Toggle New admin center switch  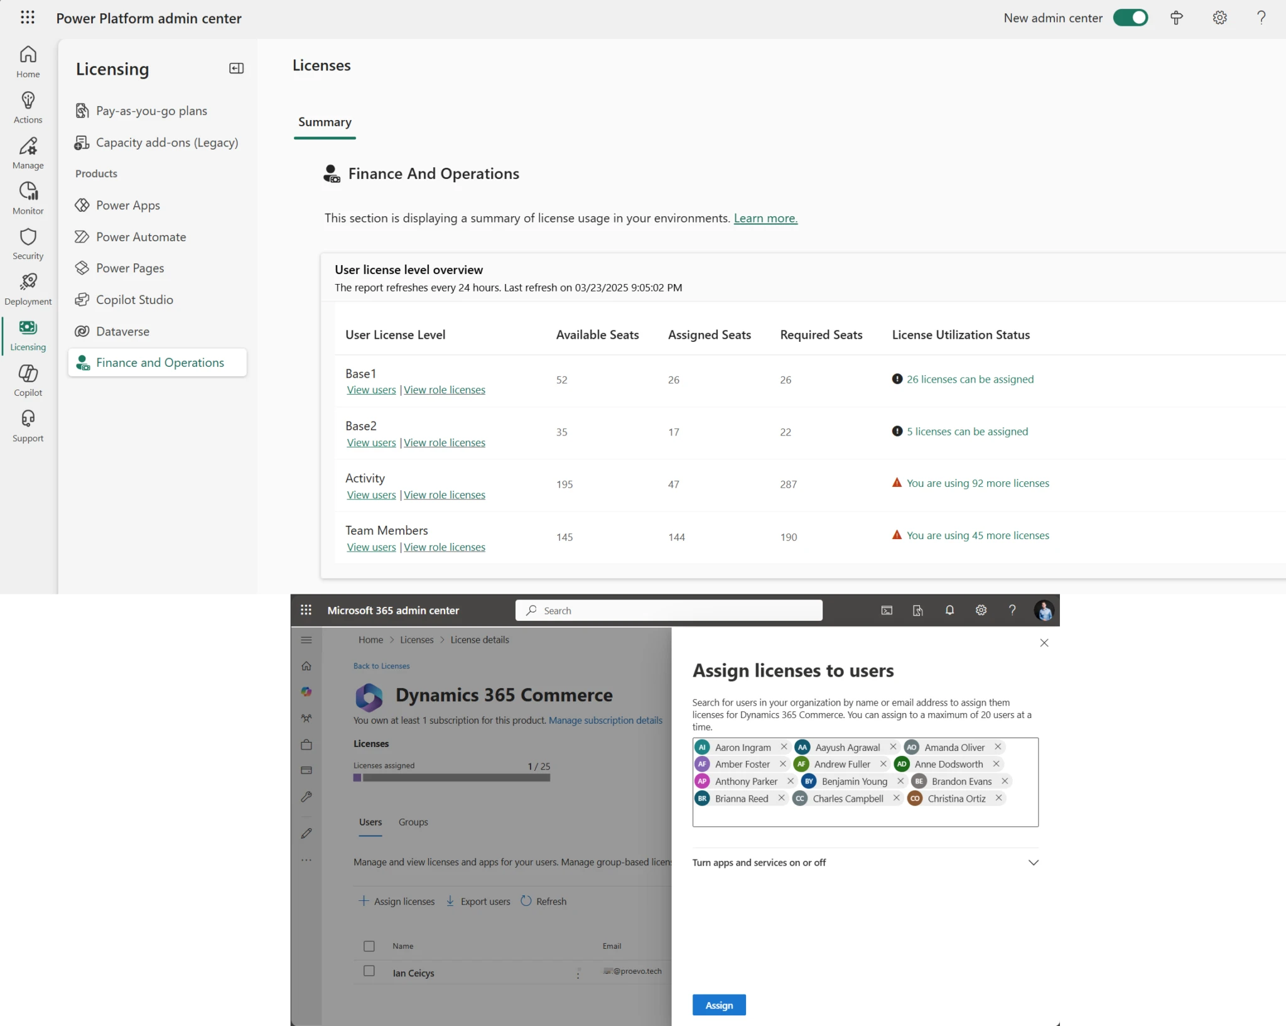[1130, 18]
